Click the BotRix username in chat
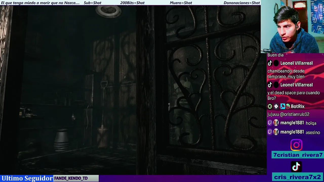The width and height of the screenshot is (324, 182). (298, 106)
